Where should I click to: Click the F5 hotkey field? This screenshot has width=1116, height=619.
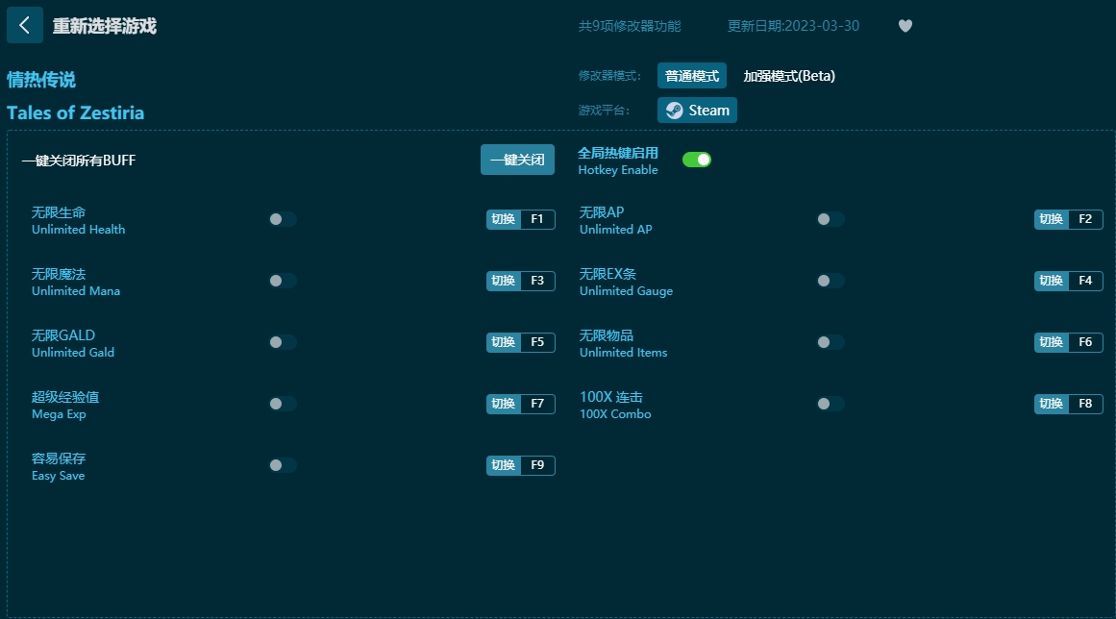537,342
